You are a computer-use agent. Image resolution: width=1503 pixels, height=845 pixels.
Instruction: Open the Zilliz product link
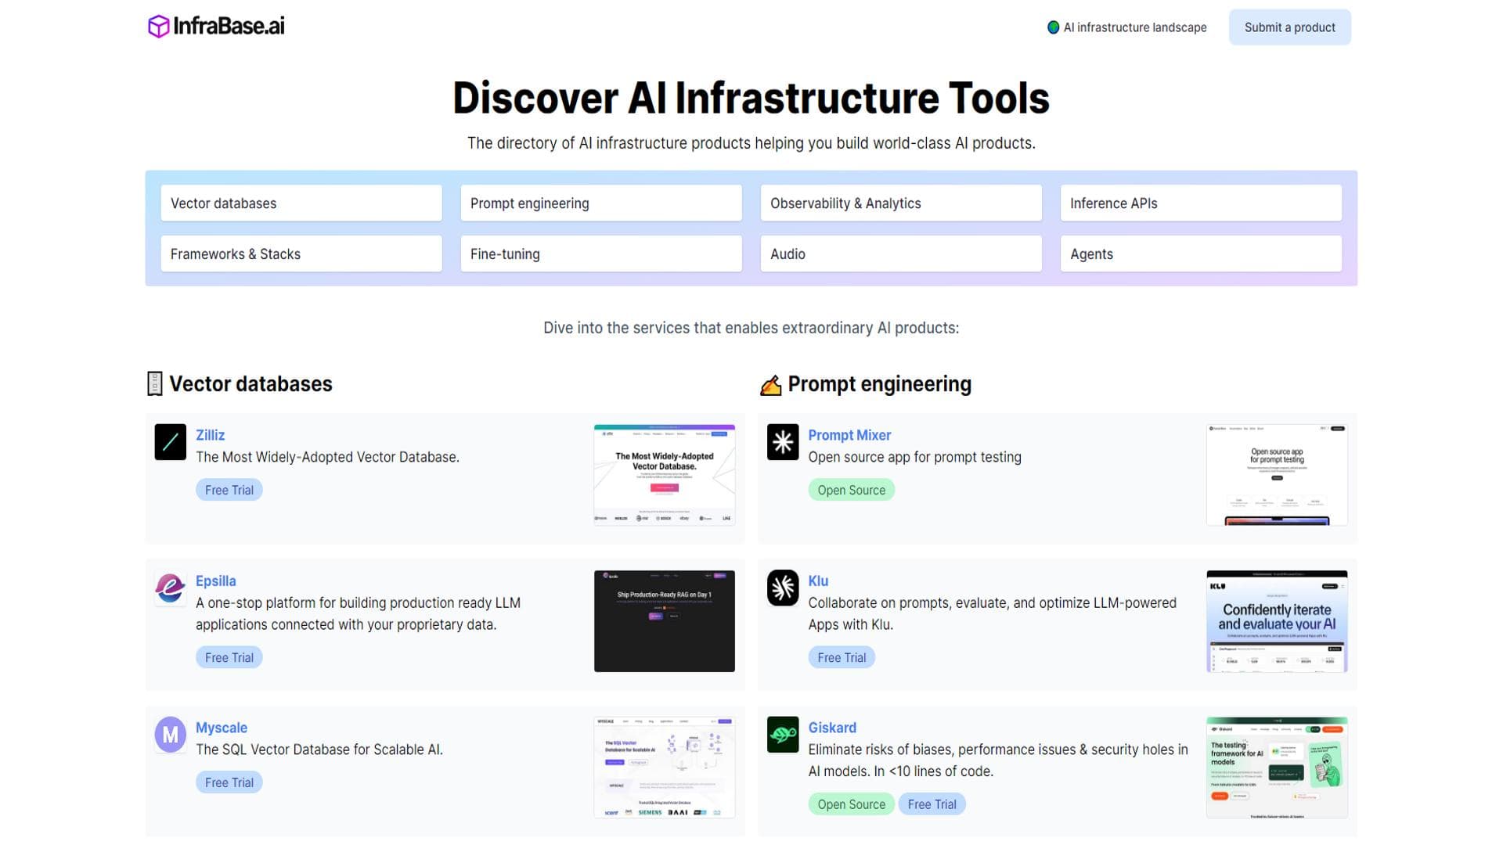point(210,435)
